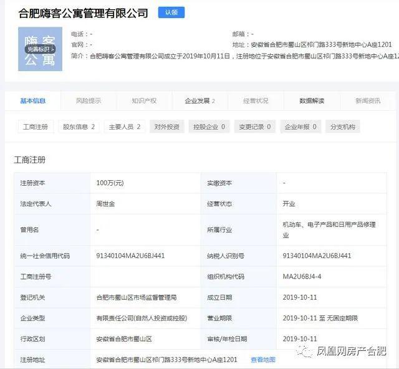Click the 实缴资本 label cell
This screenshot has width=399, height=369.
click(x=239, y=183)
